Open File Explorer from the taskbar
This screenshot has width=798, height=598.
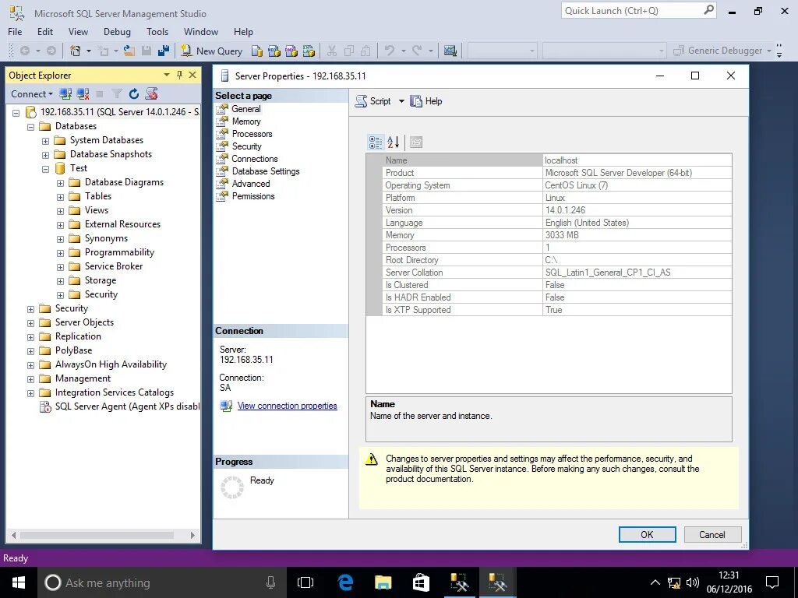(x=383, y=582)
